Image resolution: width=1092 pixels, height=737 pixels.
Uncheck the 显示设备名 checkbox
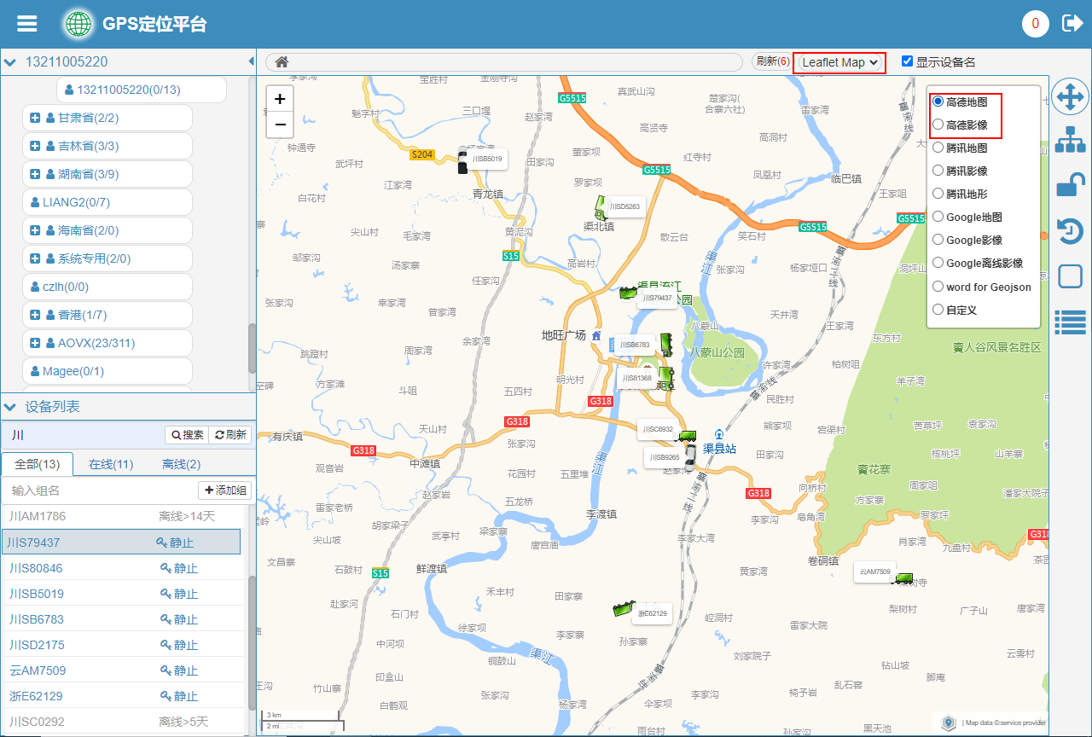pos(907,61)
